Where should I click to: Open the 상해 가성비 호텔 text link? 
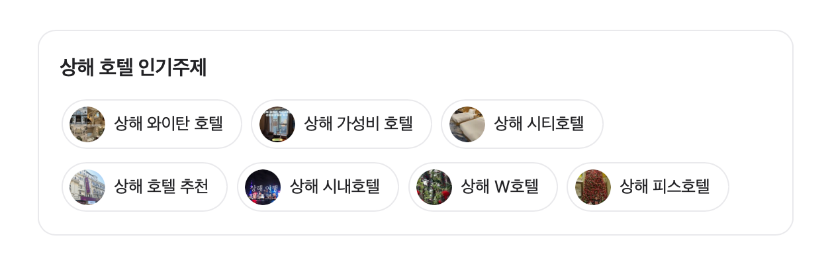(358, 124)
